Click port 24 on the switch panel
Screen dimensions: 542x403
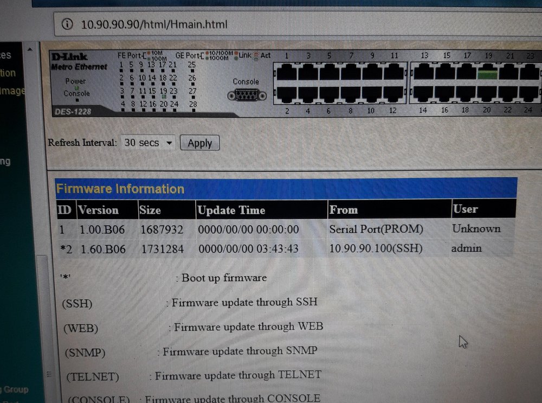(x=528, y=94)
